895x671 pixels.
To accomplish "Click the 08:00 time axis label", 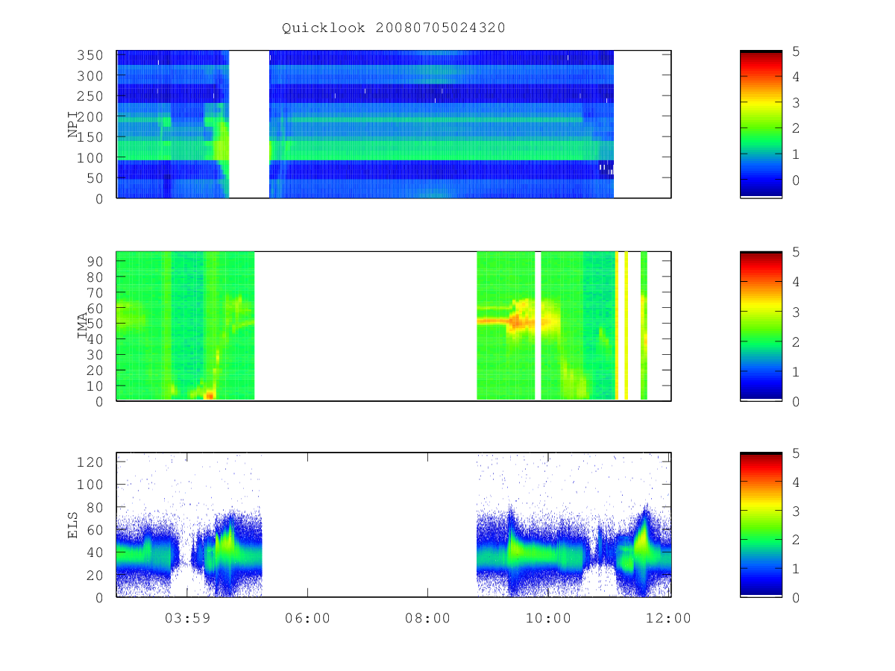I will tap(427, 618).
